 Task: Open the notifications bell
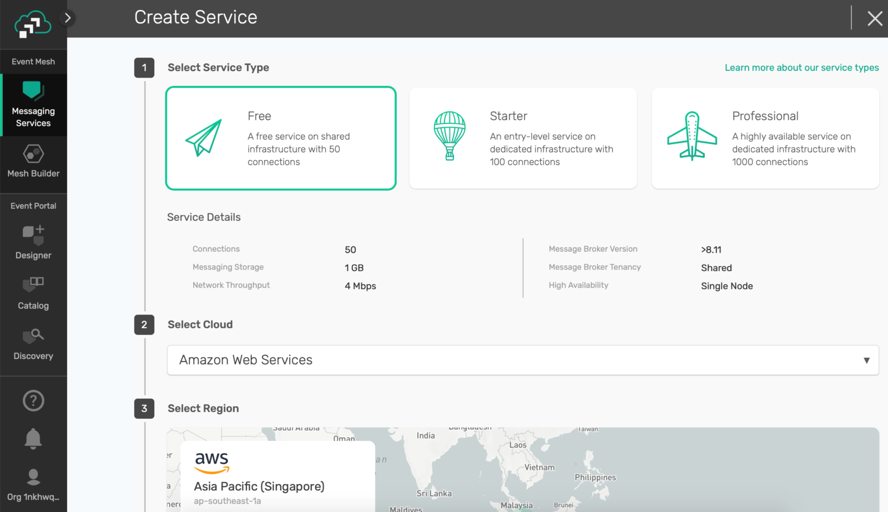[x=33, y=438]
